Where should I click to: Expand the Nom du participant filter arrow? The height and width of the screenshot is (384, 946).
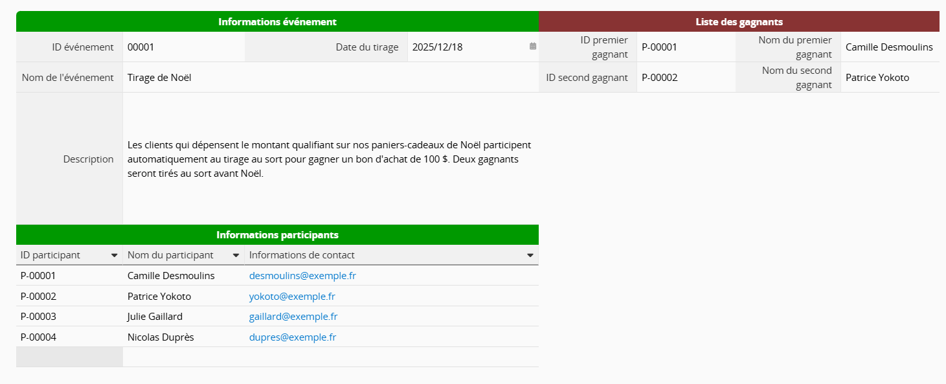pyautogui.click(x=236, y=255)
